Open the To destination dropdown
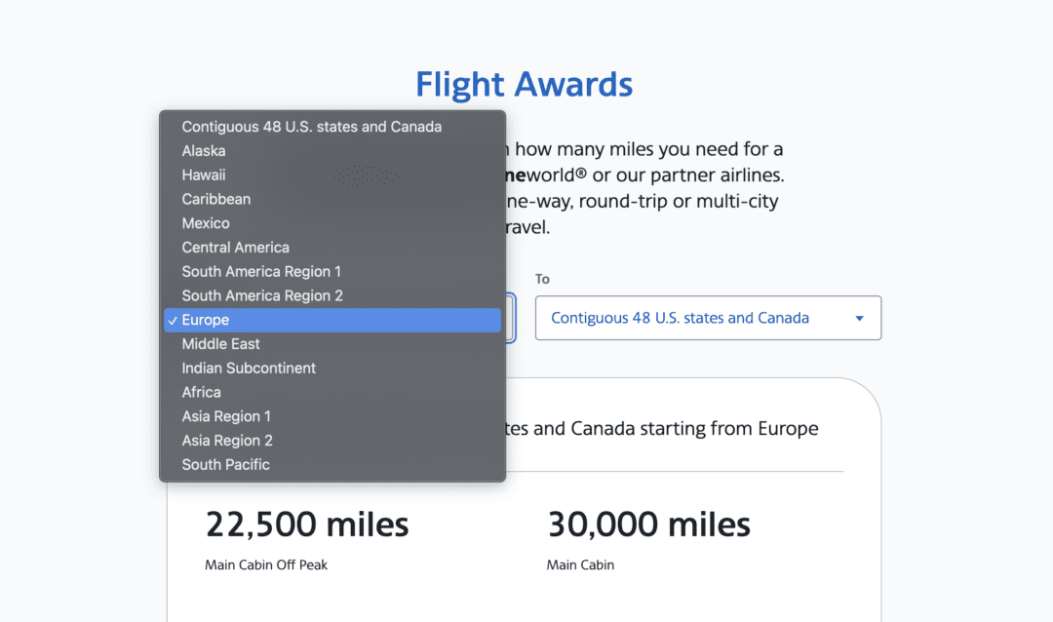Viewport: 1053px width, 622px height. (x=708, y=318)
